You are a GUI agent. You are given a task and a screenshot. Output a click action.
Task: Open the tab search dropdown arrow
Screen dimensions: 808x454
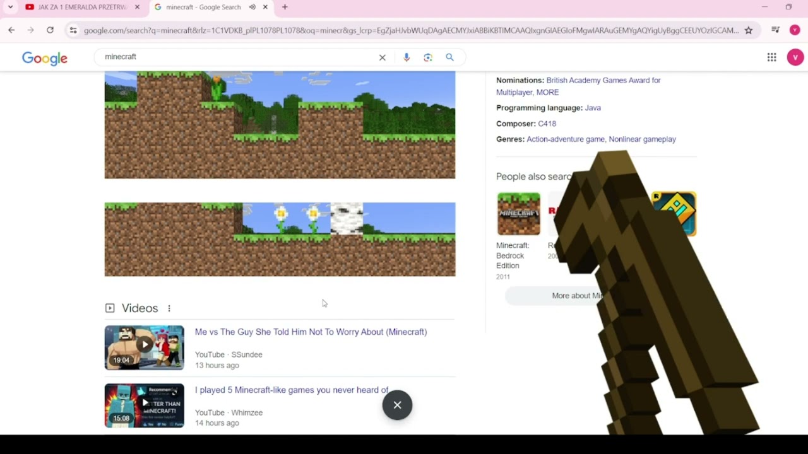pos(10,7)
